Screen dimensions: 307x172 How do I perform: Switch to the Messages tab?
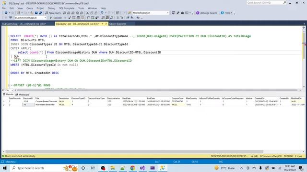[23, 95]
